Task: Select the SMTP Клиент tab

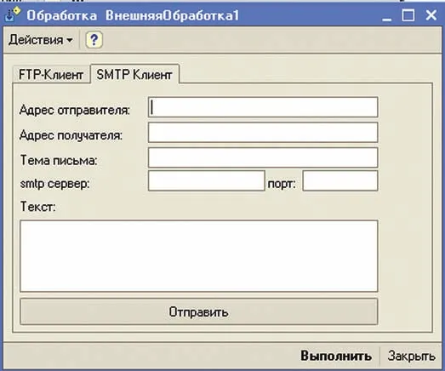Action: coord(134,75)
